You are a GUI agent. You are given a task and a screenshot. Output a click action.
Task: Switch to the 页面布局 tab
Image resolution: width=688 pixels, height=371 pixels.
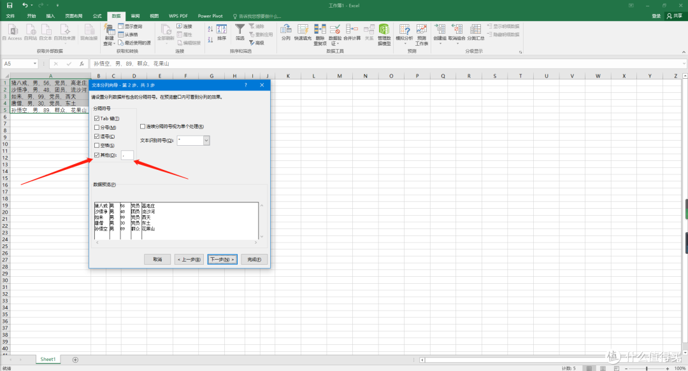tap(74, 16)
